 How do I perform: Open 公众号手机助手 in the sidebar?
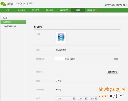(x=10, y=26)
